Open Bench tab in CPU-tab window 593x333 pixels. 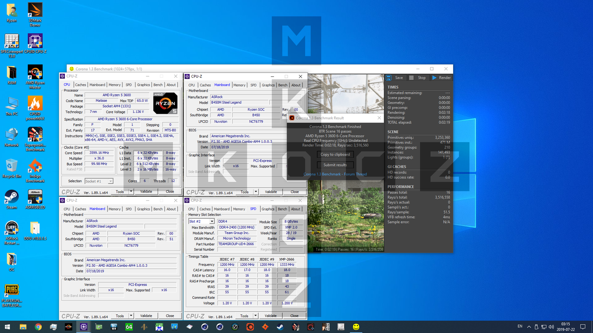point(158,85)
